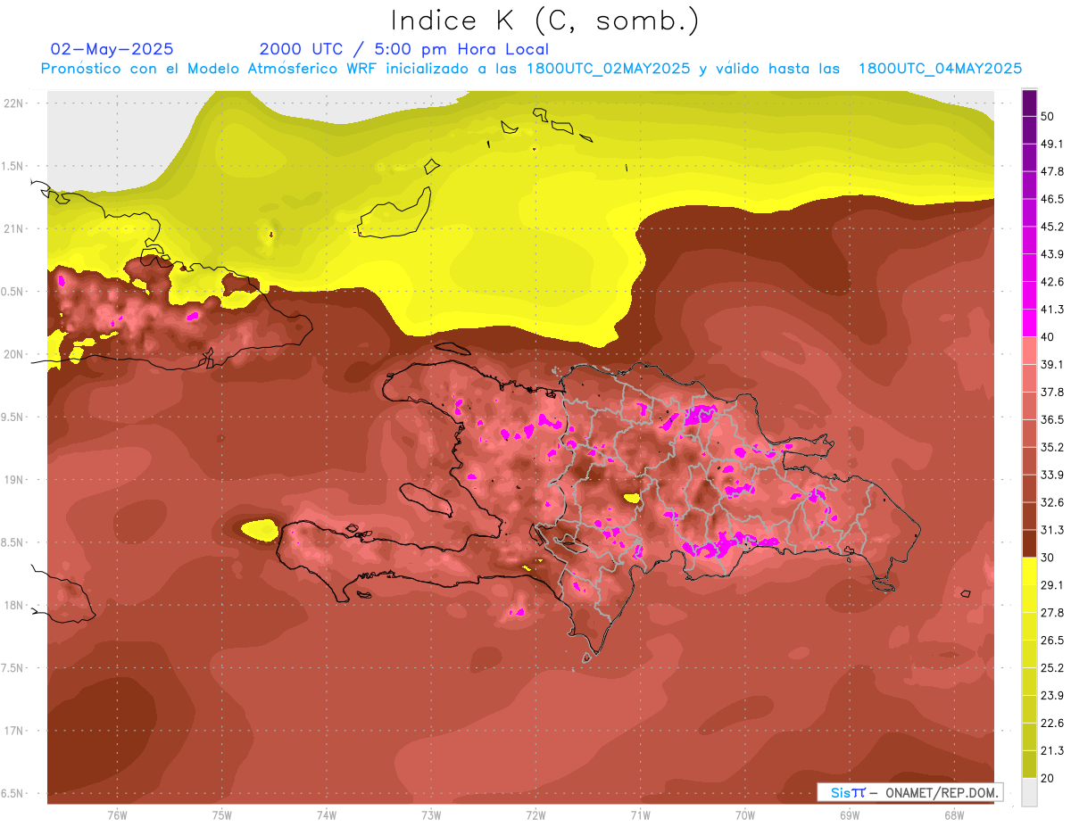Click the colorbar value '26.5'
Screen dimensions: 1071x827
(x=1052, y=641)
